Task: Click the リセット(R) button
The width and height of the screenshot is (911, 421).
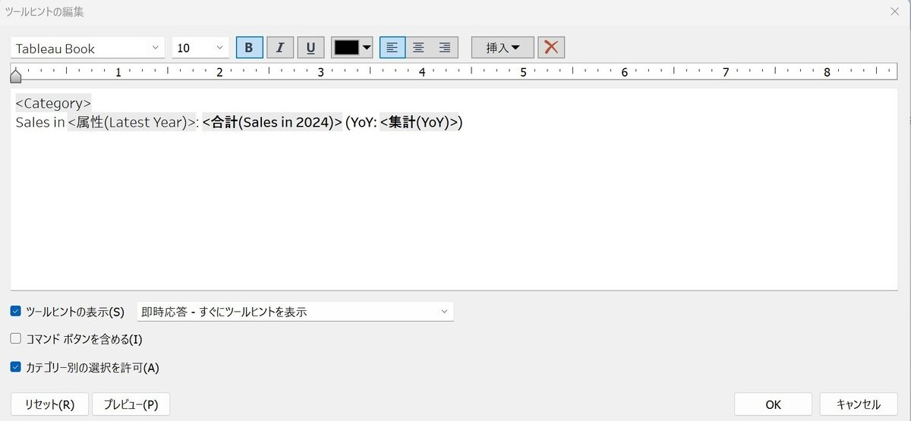Action: tap(49, 404)
